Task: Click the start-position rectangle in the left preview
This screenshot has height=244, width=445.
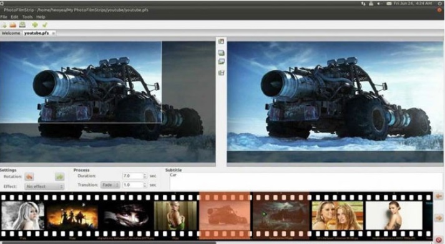Action: (81, 82)
